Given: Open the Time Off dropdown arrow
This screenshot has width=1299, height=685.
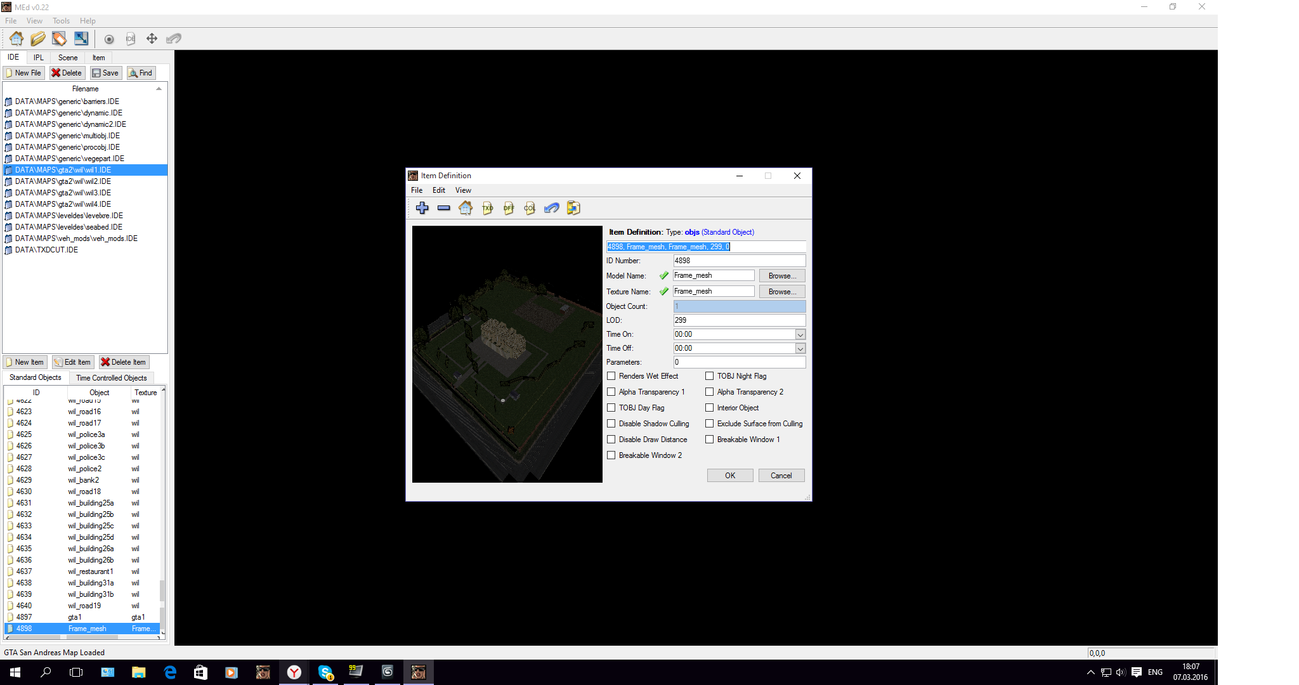Looking at the screenshot, I should [800, 348].
